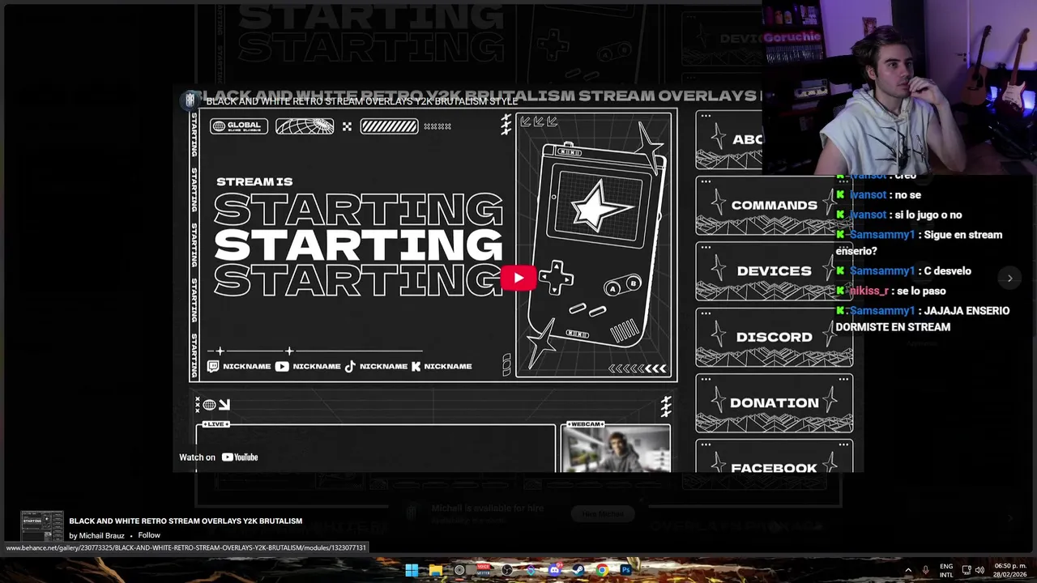Play the embedded YouTube video

click(x=518, y=279)
